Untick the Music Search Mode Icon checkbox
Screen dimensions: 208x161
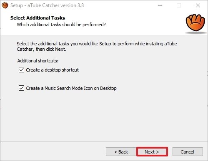21,88
